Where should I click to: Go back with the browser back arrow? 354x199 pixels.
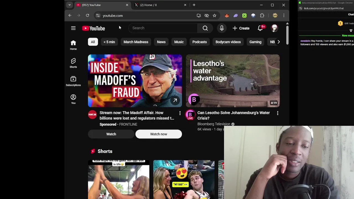70,15
